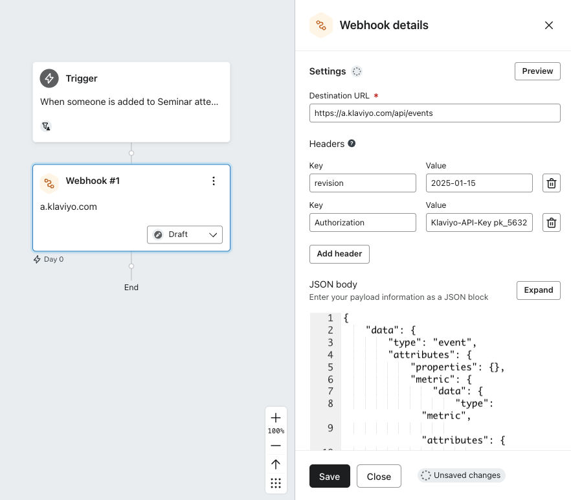The image size is (571, 500).
Task: Edit the Destination URL field
Action: pos(434,113)
